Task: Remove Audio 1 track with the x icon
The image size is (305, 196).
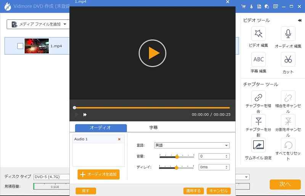Action: point(119,139)
